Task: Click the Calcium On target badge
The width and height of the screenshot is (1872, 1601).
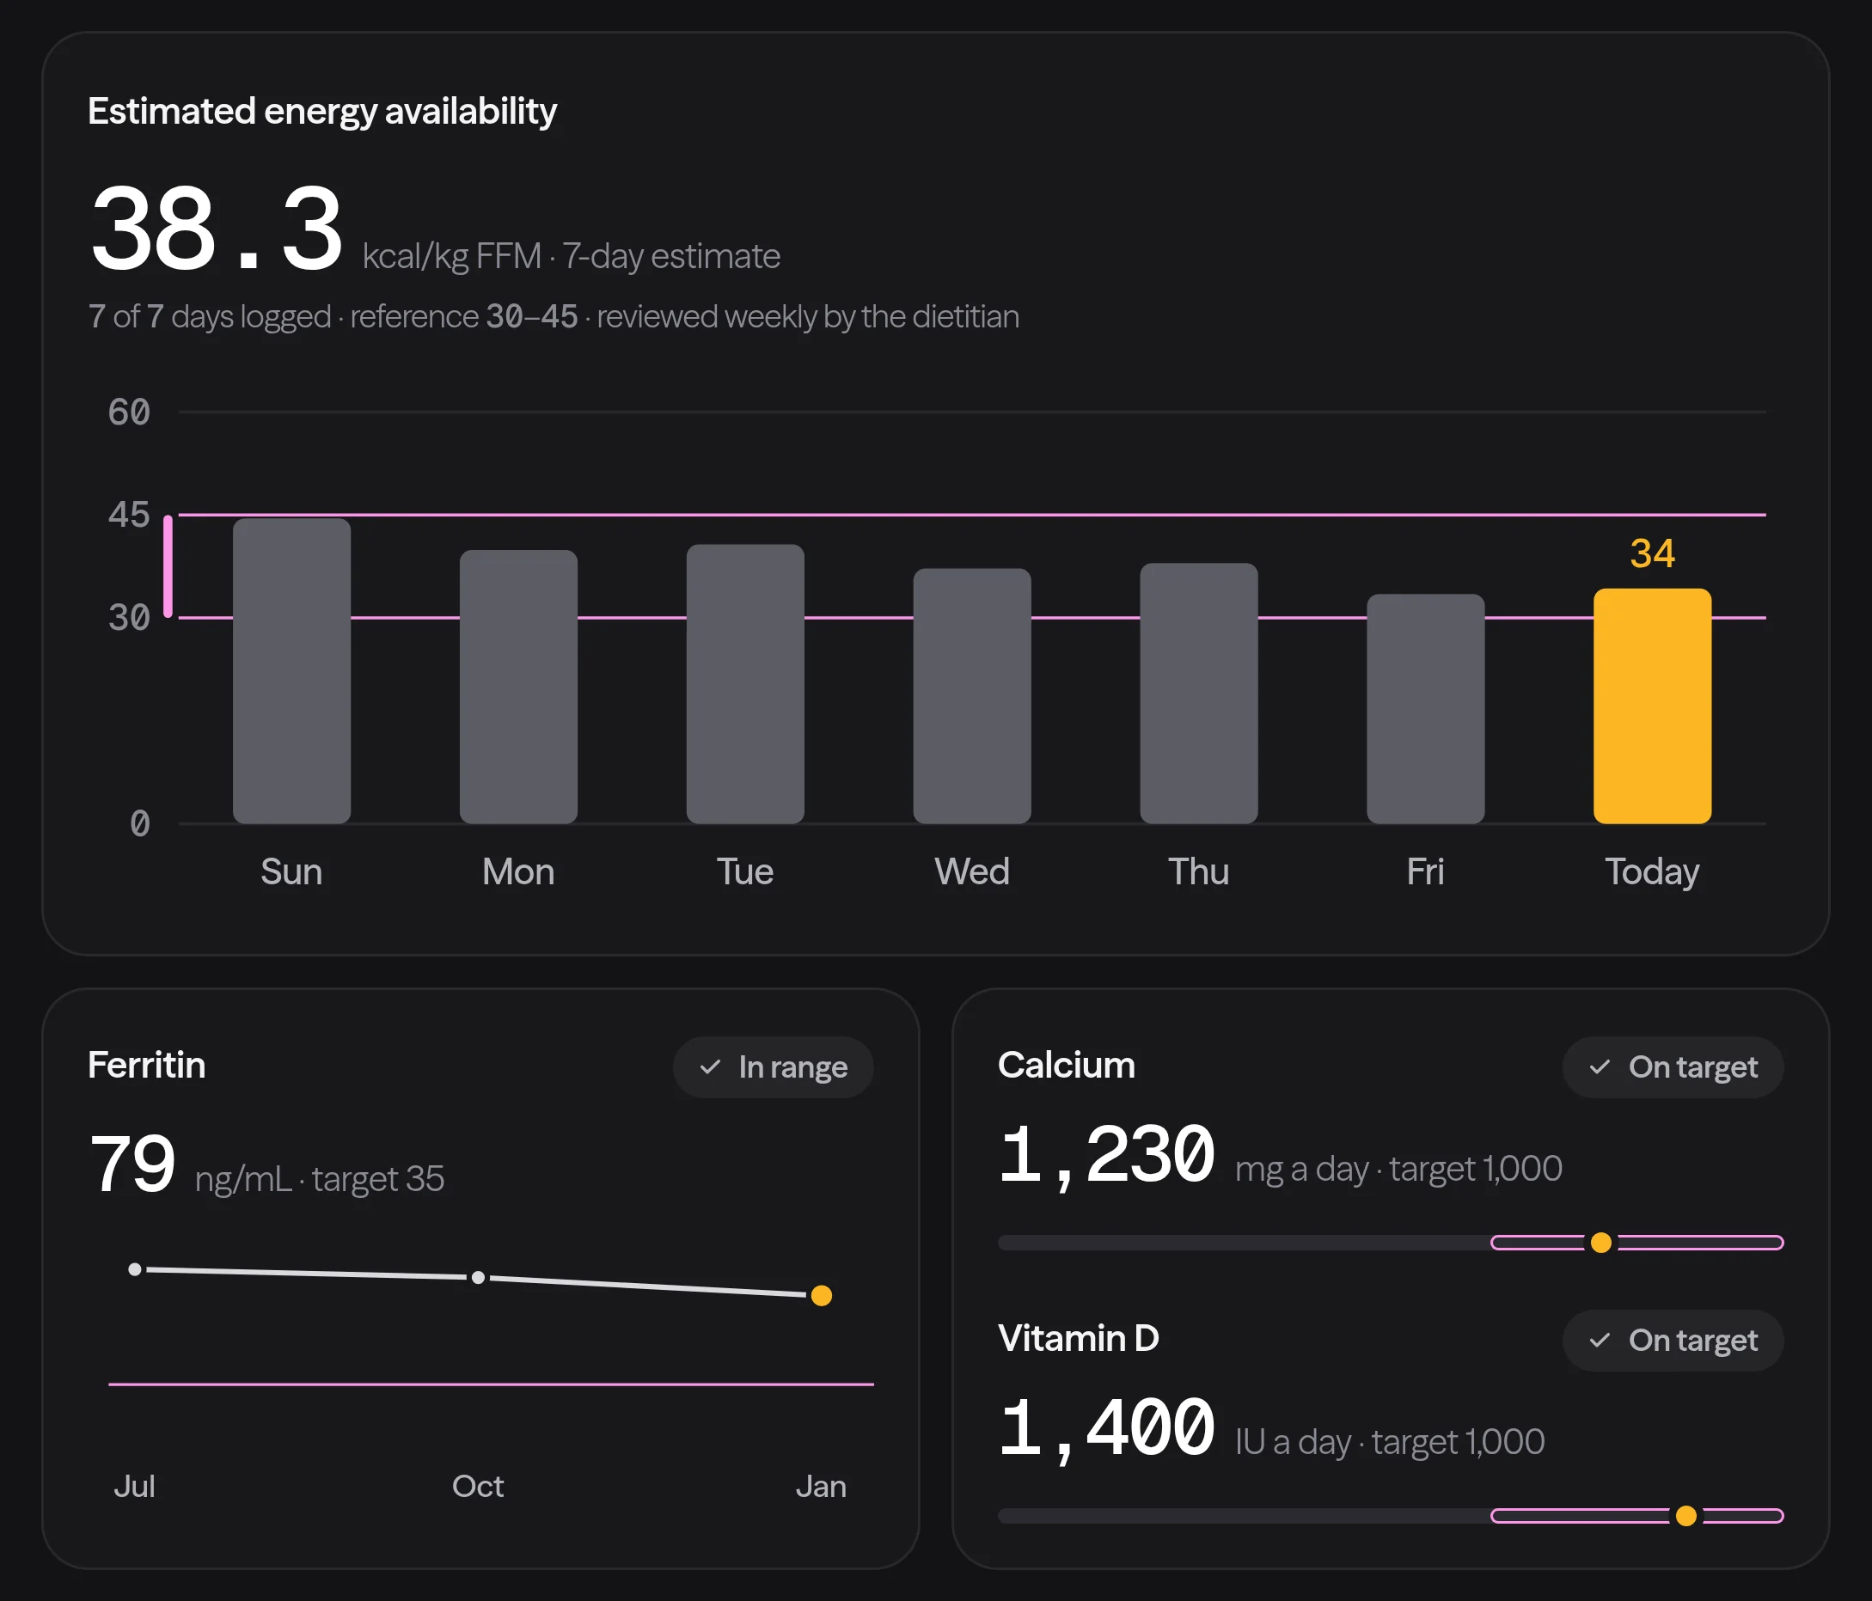Action: [x=1673, y=1067]
